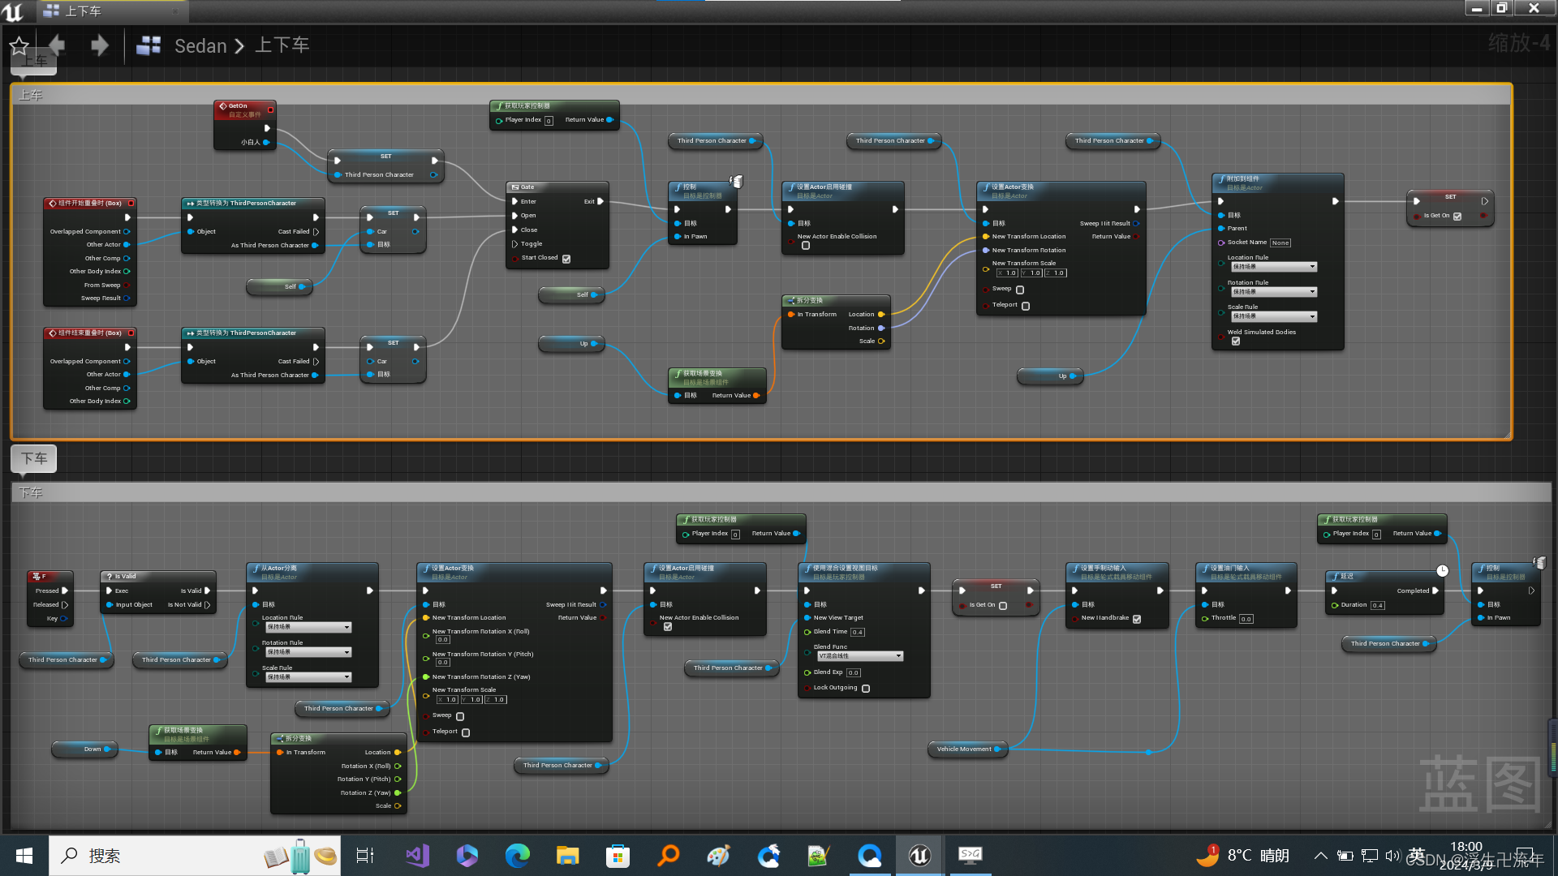This screenshot has height=876, width=1558.
Task: Click Blend Time input field in camera node
Action: tap(857, 632)
